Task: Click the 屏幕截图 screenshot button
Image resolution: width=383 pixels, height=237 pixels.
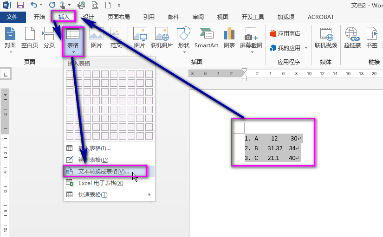Action: click(251, 40)
